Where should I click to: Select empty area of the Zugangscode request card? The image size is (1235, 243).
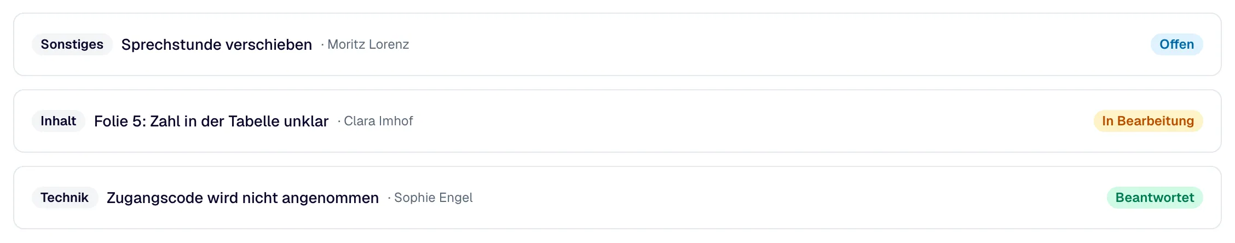(x=766, y=198)
